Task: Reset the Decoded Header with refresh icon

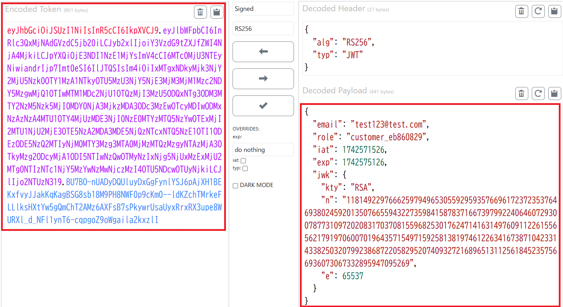Action: pyautogui.click(x=538, y=12)
